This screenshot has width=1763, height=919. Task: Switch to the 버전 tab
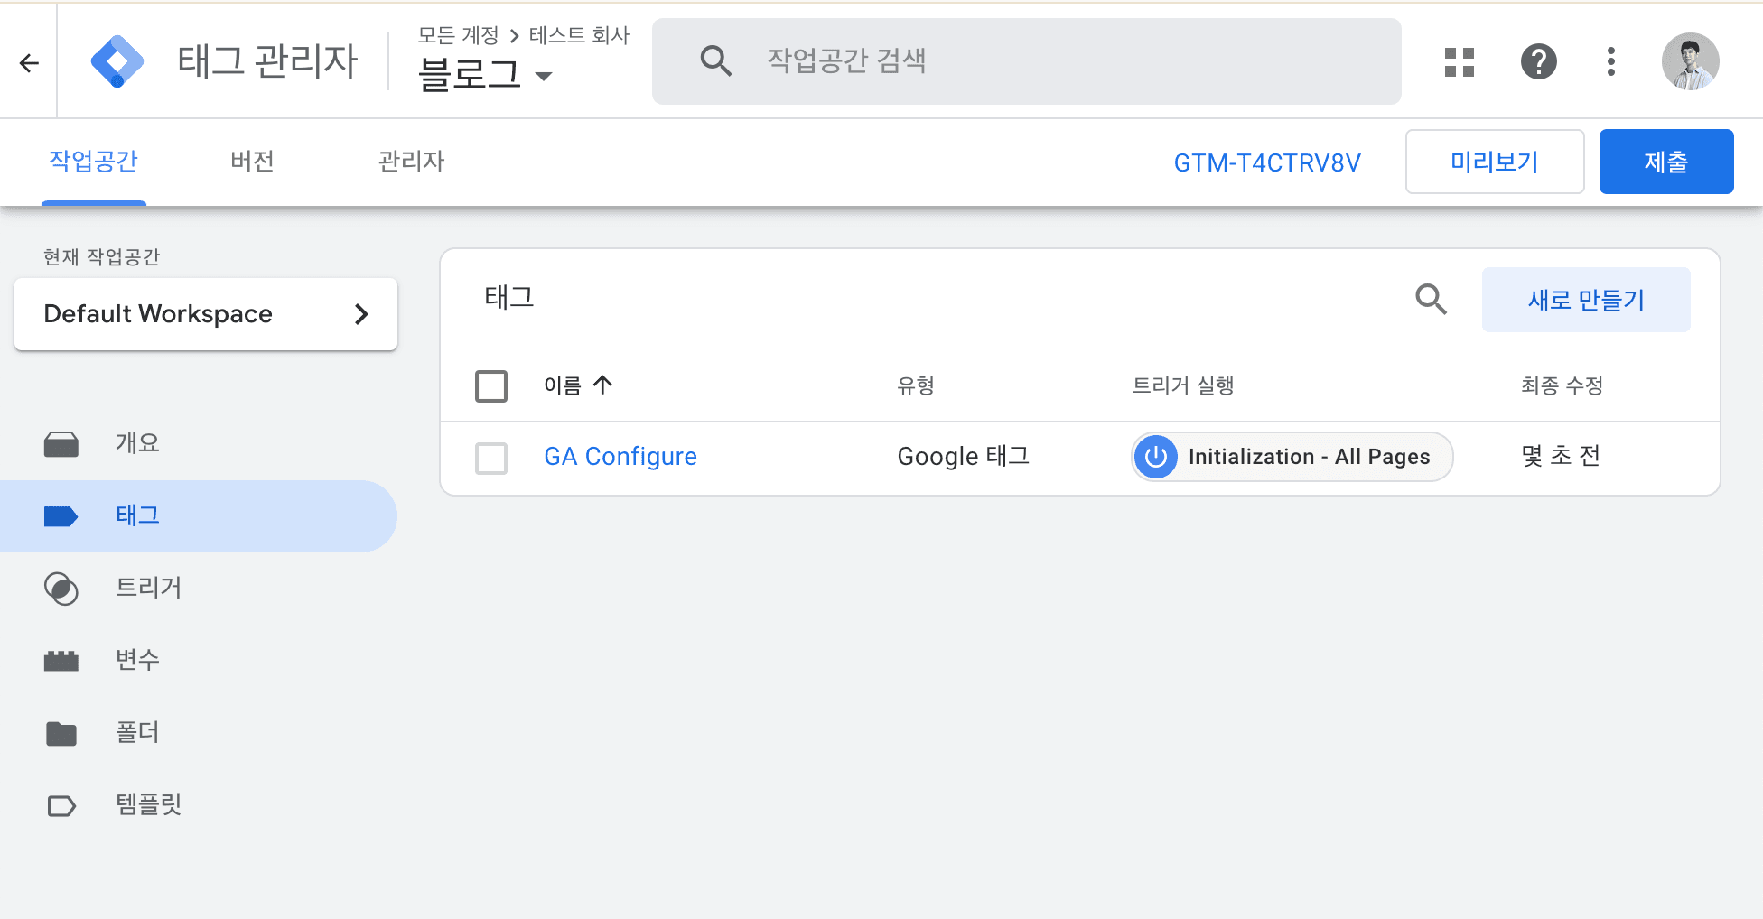251,162
